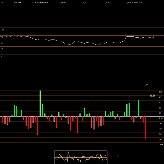
Task: Click the MR axis label '-20'
Action: pos(160,124)
